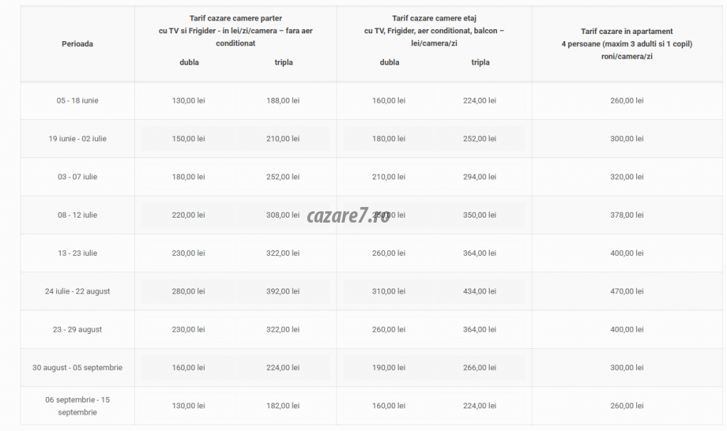Select the "Tarif cazare in apartament" header

[626, 32]
